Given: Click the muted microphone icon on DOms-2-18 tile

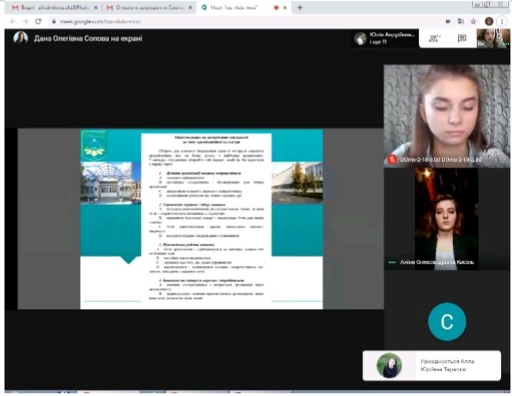Looking at the screenshot, I should [x=392, y=159].
